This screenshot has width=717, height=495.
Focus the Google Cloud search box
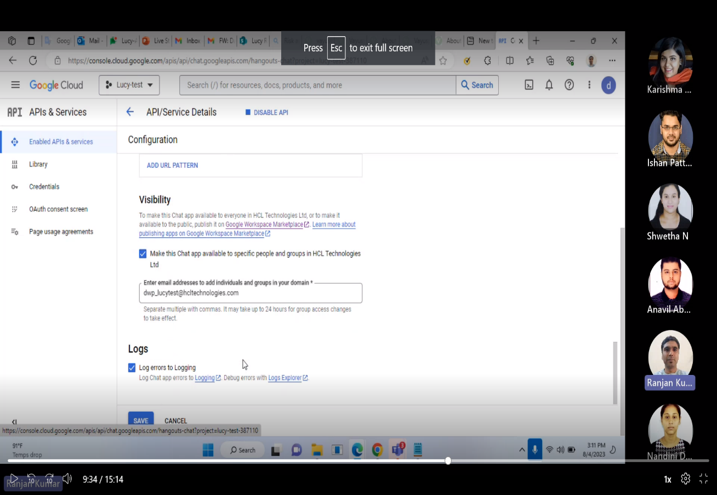pos(318,85)
